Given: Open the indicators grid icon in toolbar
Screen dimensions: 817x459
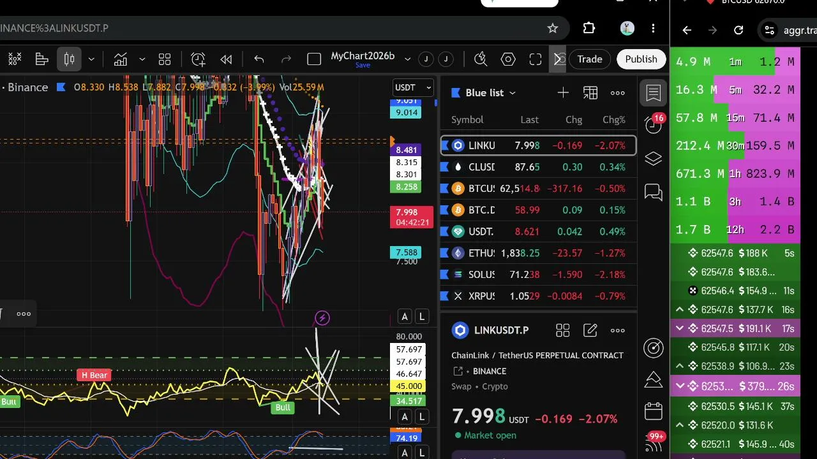Looking at the screenshot, I should click(15, 59).
